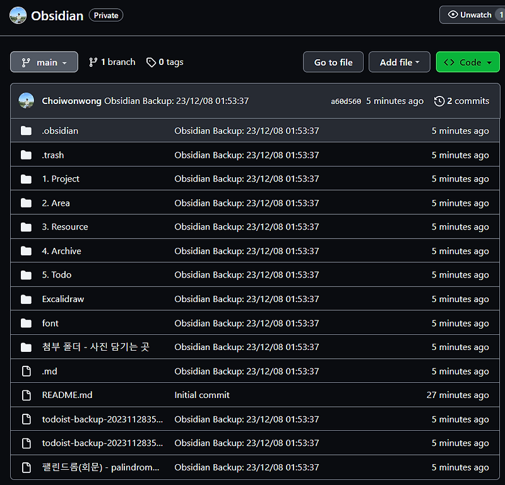Open the .obsidian folder icon

(x=26, y=131)
